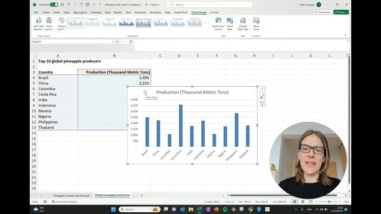Click column header D

[x=179, y=55]
